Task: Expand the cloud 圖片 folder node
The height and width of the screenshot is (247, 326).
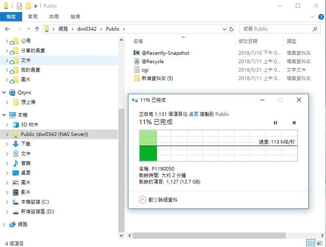Action: [x=7, y=80]
